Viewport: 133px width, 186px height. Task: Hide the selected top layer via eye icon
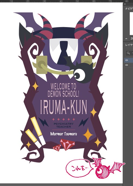point(127,60)
